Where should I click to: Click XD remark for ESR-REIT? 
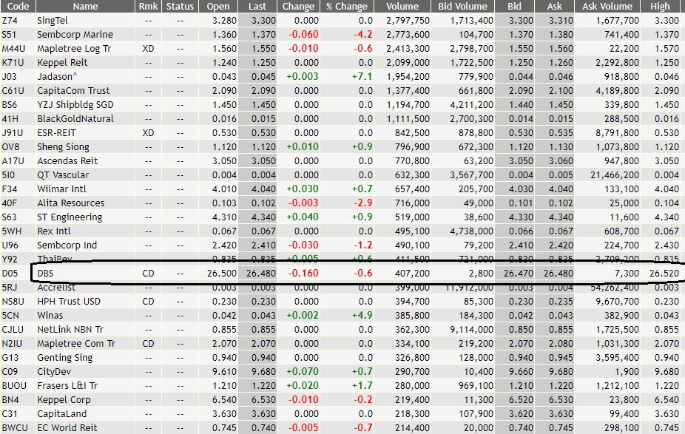point(148,133)
